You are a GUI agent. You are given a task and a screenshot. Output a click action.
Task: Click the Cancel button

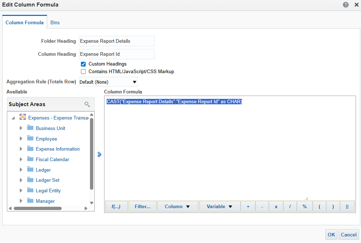tap(349, 235)
